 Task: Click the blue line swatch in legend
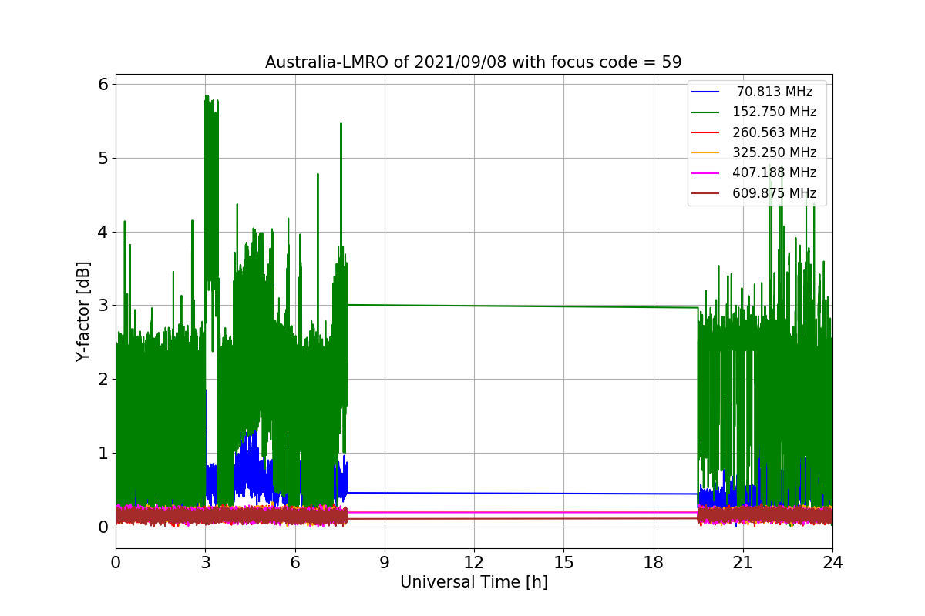pos(705,92)
